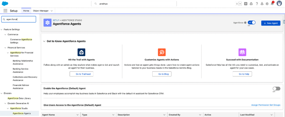Open Agentforce Data Library
The height and width of the screenshot is (117, 285).
[x=19, y=98]
